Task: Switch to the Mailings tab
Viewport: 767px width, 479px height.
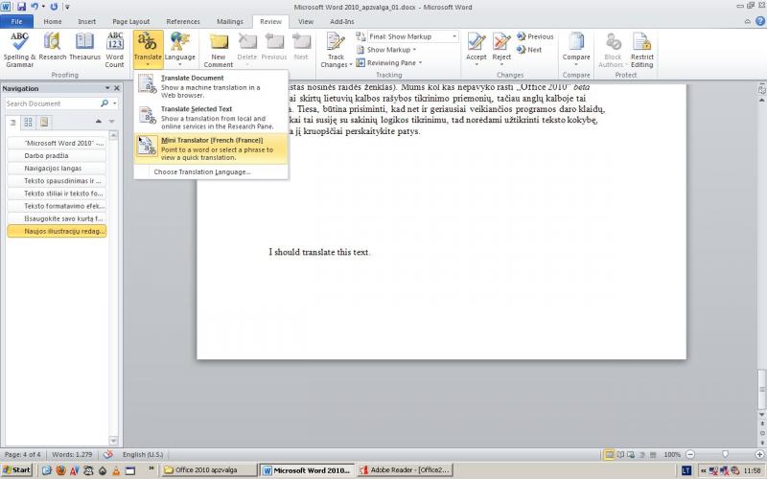Action: click(x=230, y=21)
